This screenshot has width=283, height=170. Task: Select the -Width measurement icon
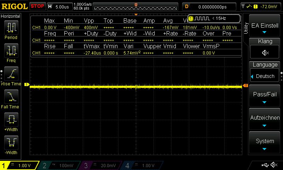point(11,142)
